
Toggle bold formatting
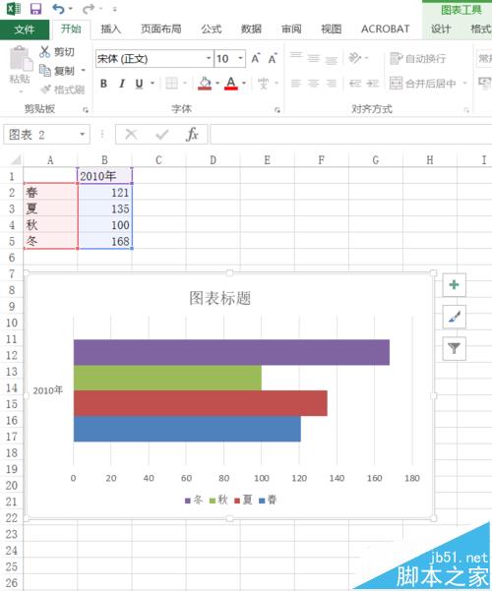coord(103,84)
